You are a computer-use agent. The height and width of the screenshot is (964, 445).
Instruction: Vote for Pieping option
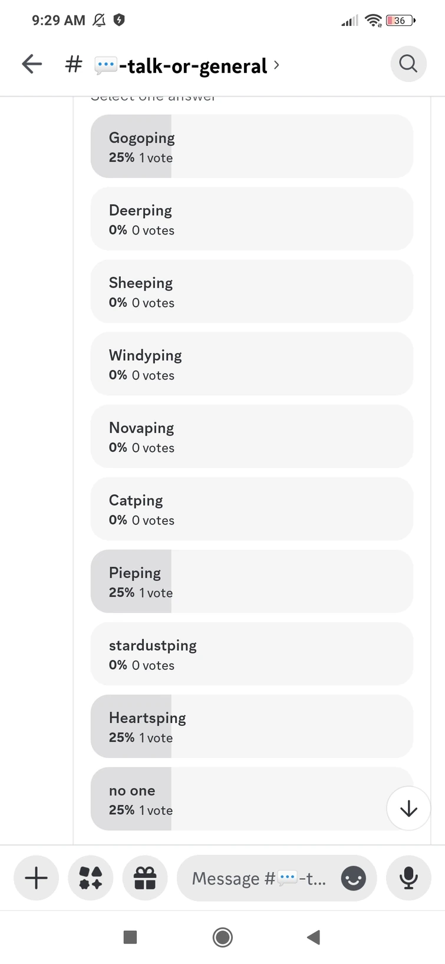click(x=252, y=581)
